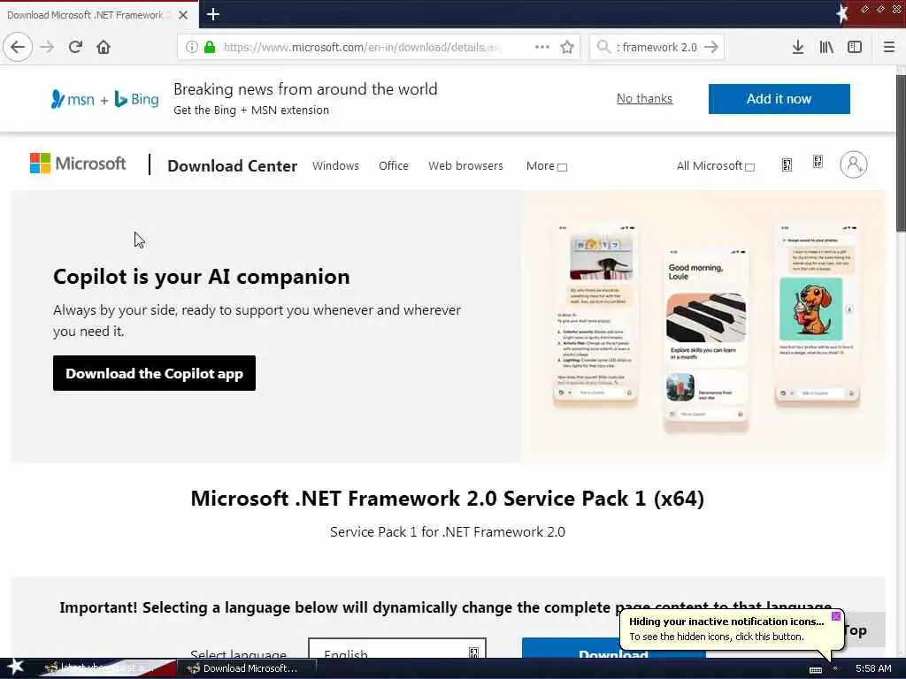This screenshot has width=906, height=679.
Task: Click 'Get the Bing + MSN extension' text
Action: point(251,111)
